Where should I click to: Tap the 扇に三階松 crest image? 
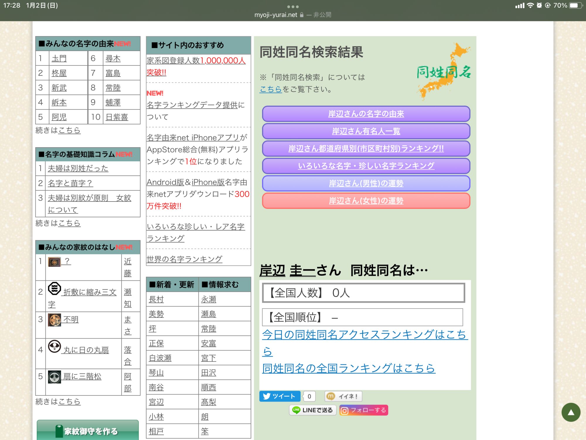pyautogui.click(x=54, y=377)
